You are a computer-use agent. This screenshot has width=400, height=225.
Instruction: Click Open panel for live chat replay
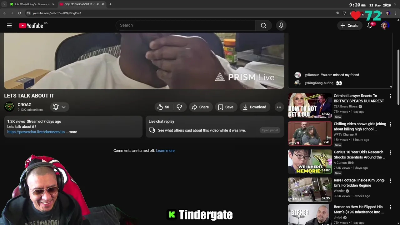[270, 130]
